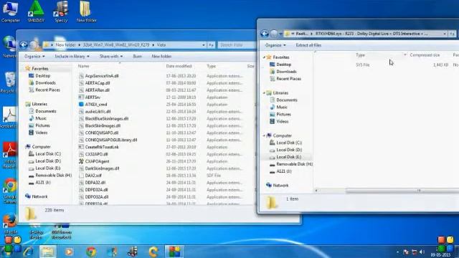Image resolution: width=459 pixels, height=258 pixels.
Task: Go back in the Realtek archive window
Action: 265,34
